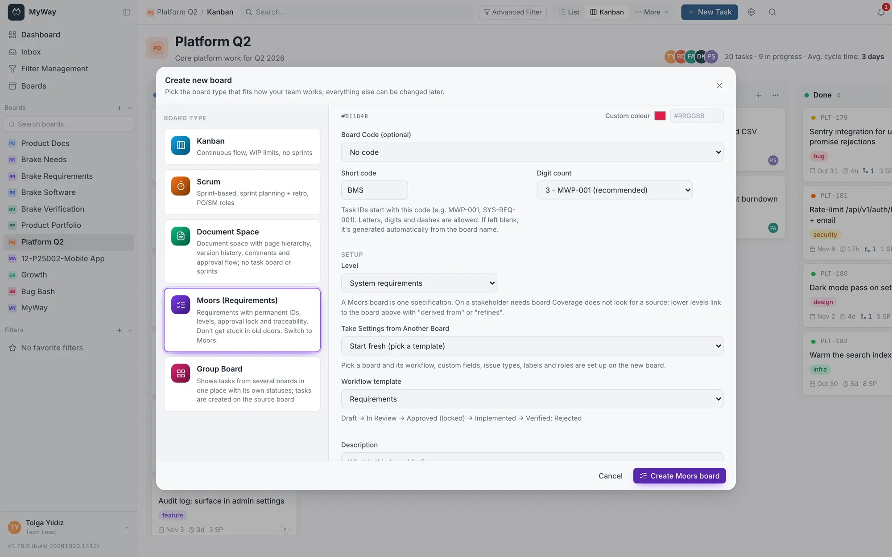892x557 pixels.
Task: Open the Workflow template dropdown
Action: [x=532, y=399]
